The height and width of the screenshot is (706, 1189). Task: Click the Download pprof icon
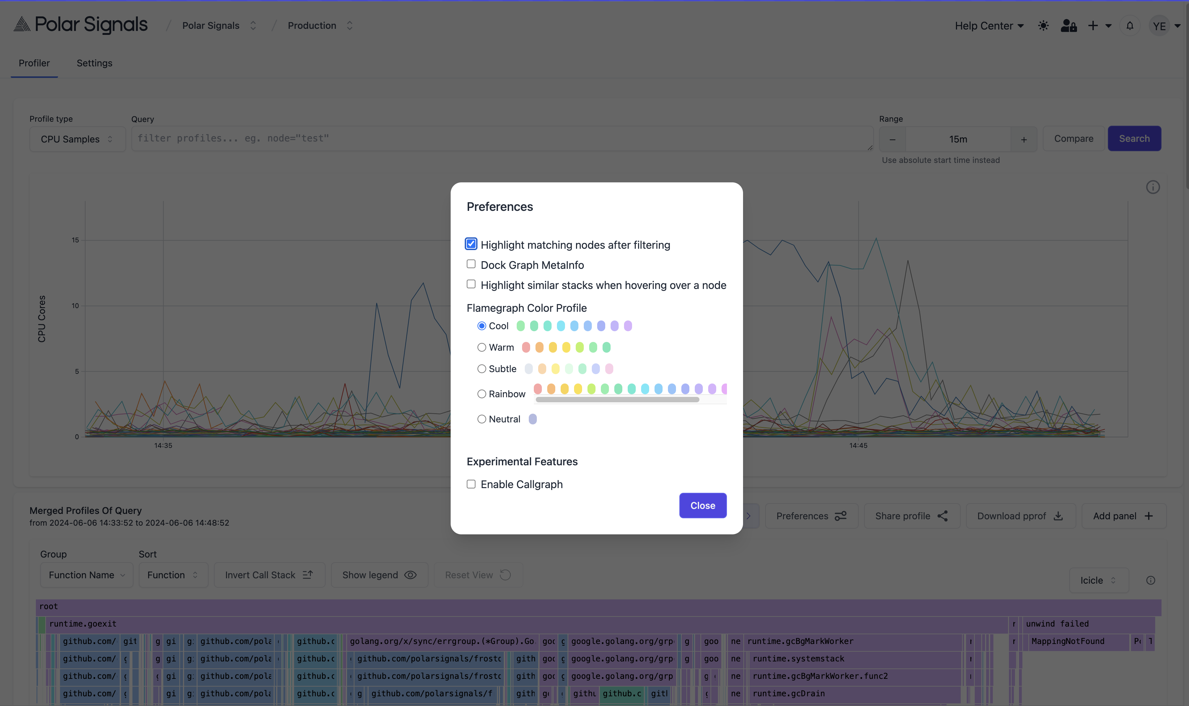coord(1058,516)
